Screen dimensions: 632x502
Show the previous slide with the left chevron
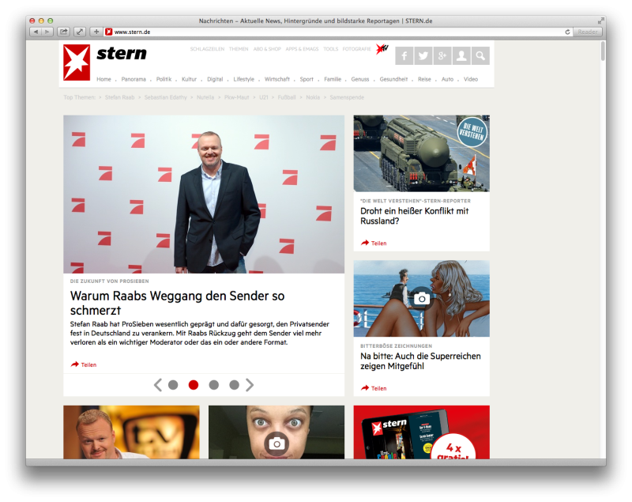click(157, 385)
